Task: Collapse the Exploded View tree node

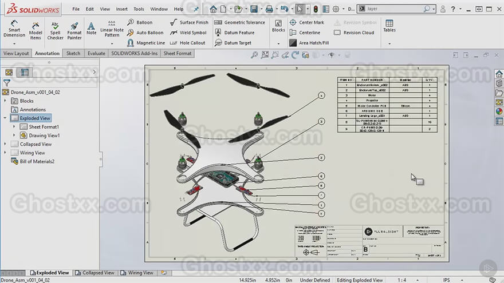Action: coord(5,118)
